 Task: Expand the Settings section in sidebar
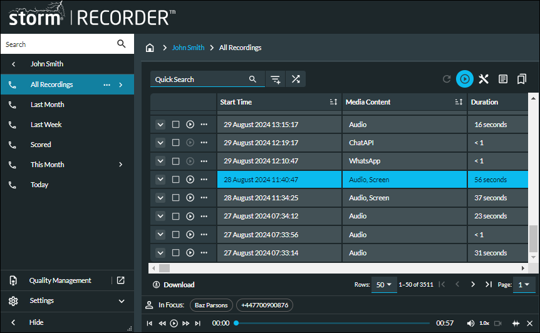click(x=122, y=301)
